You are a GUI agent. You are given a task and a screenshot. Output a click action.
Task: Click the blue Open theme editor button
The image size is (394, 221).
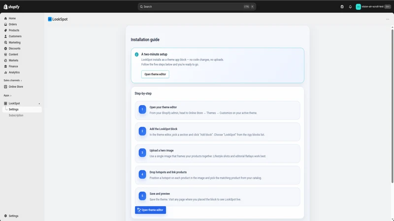pyautogui.click(x=150, y=210)
